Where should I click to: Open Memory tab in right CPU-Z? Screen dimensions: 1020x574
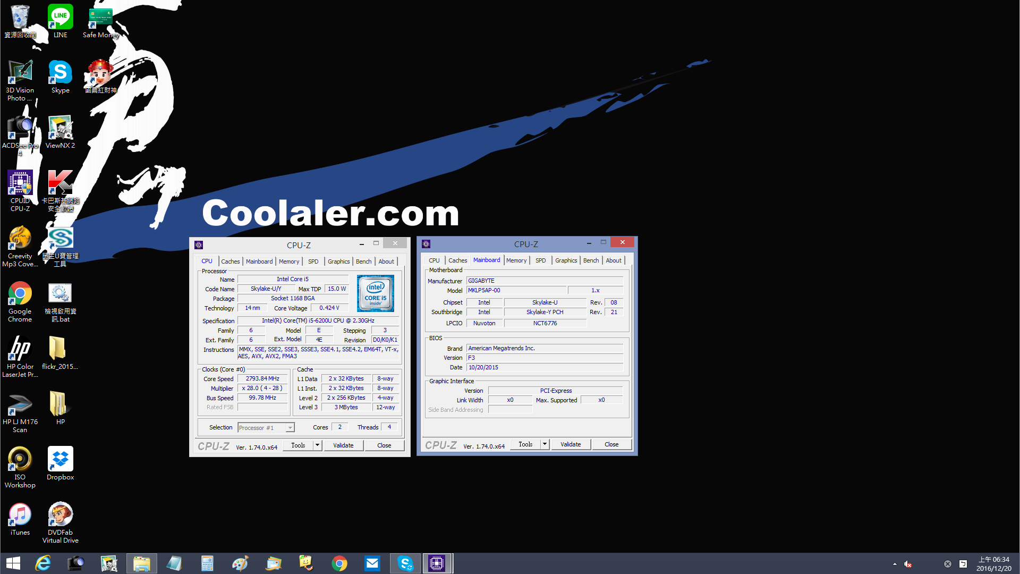tap(516, 260)
